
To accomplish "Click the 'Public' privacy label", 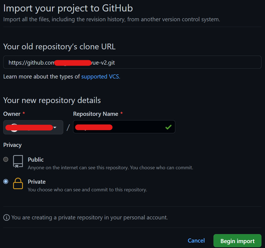I will tap(36, 159).
